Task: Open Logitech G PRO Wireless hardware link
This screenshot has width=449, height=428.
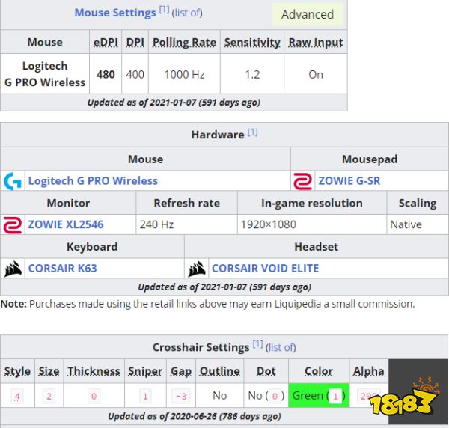Action: 93,181
